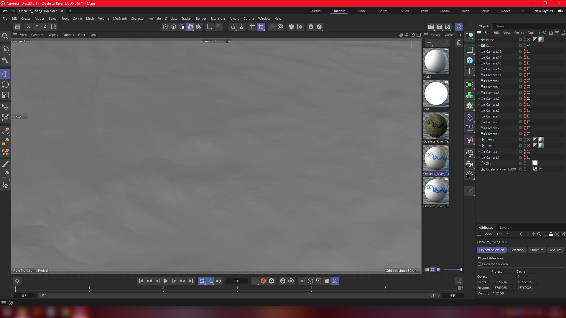The height and width of the screenshot is (318, 566).
Task: Toggle Z axis lock
Action: 45,27
